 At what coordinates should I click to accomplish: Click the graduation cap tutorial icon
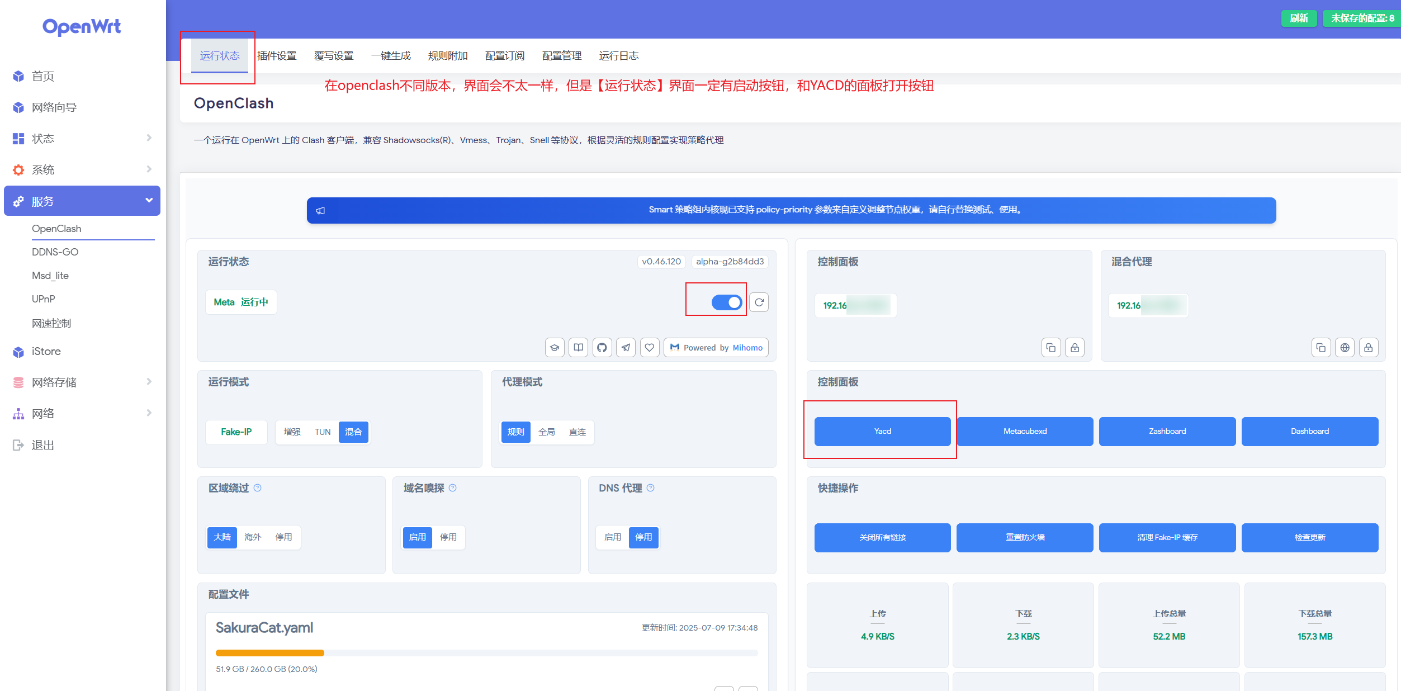coord(555,348)
